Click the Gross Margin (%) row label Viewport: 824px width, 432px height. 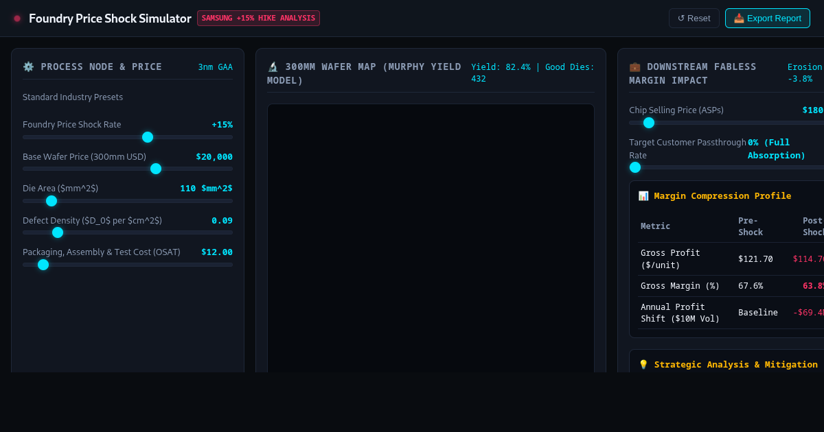coord(680,286)
